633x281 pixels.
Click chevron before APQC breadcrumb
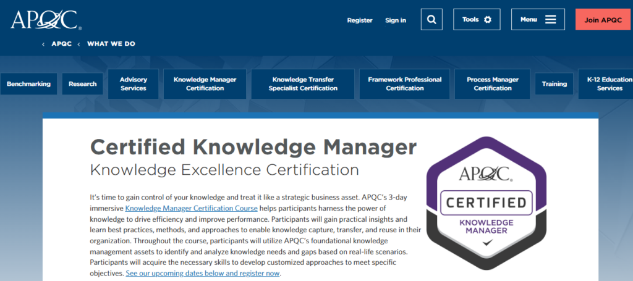(43, 44)
